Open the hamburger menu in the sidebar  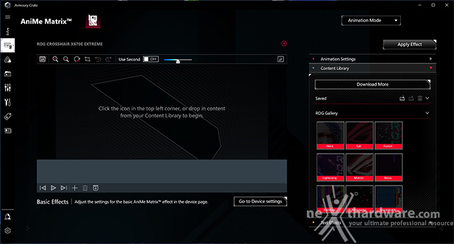8,17
